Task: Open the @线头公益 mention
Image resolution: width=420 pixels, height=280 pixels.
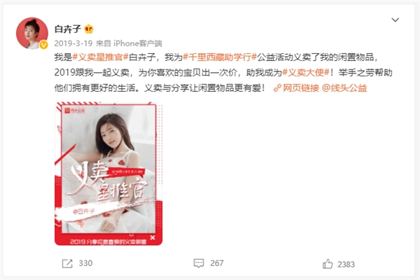Action: (344, 88)
